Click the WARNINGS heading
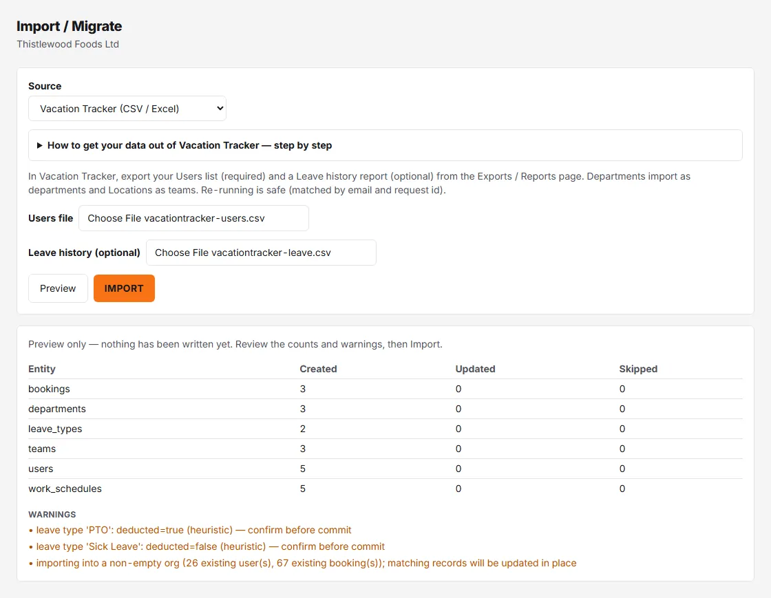Screen dimensions: 771x598 click(52, 515)
